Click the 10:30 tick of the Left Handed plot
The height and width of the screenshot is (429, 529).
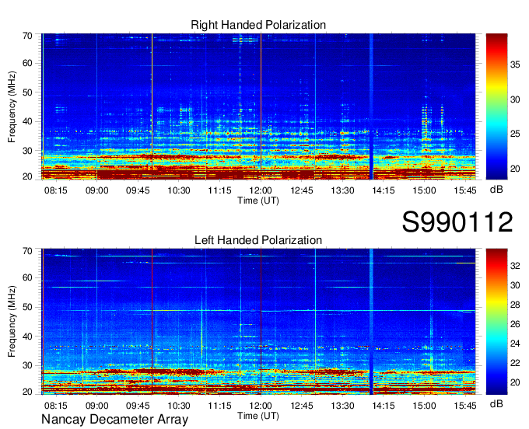pyautogui.click(x=179, y=406)
